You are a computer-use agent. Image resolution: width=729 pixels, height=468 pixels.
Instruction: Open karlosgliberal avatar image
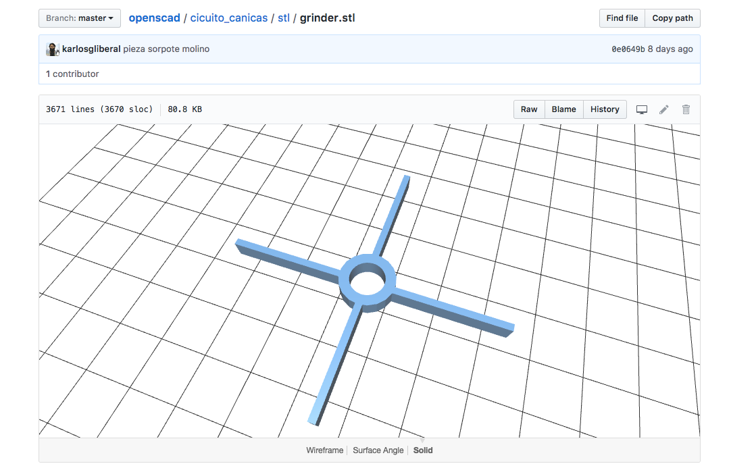pos(53,49)
